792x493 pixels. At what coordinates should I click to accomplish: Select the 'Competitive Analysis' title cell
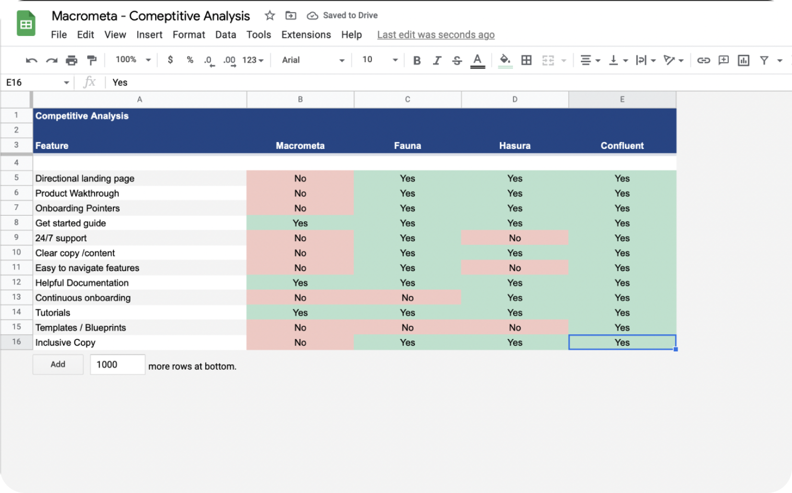pyautogui.click(x=139, y=115)
